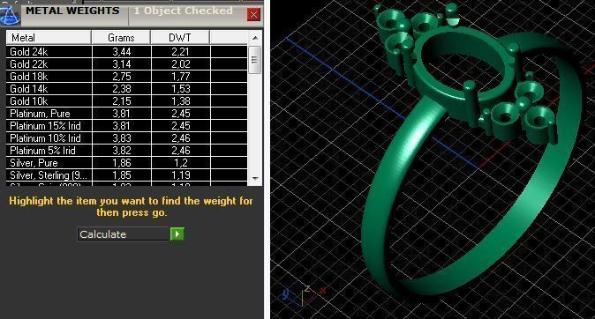This screenshot has width=595, height=319.
Task: Click the list scrollbar down arrow
Action: pyautogui.click(x=255, y=178)
